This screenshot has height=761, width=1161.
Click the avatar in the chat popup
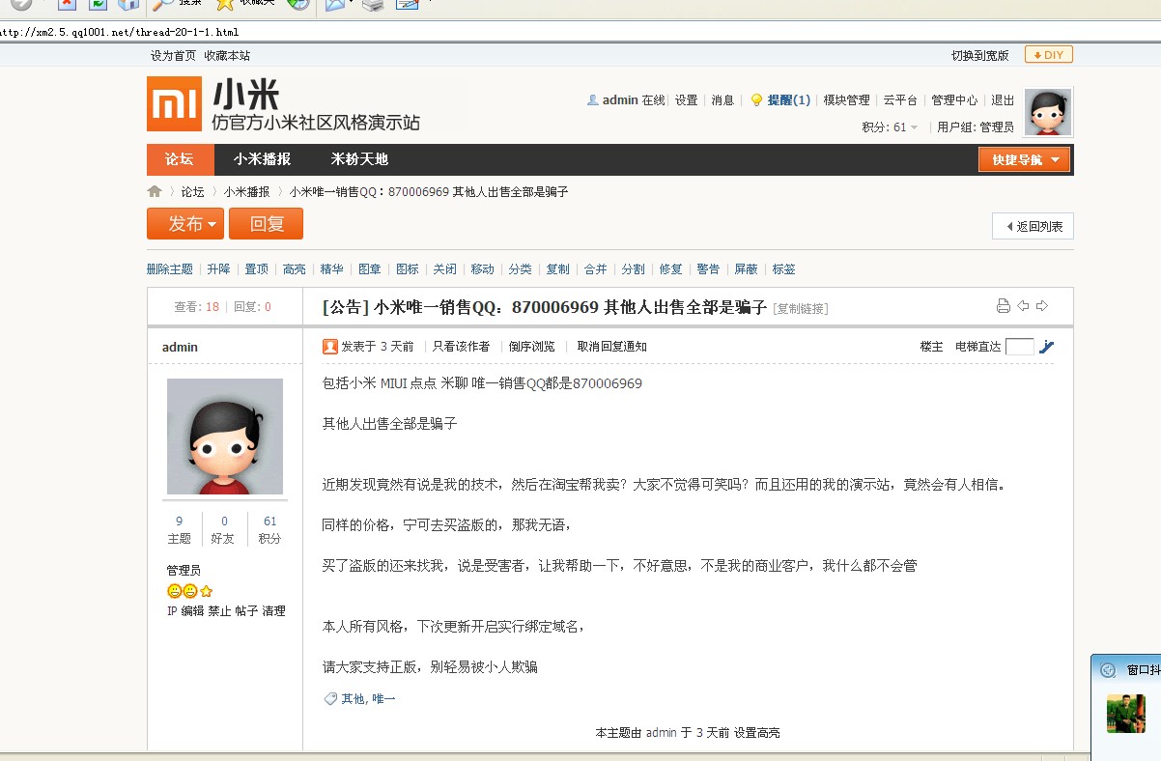pyautogui.click(x=1126, y=714)
